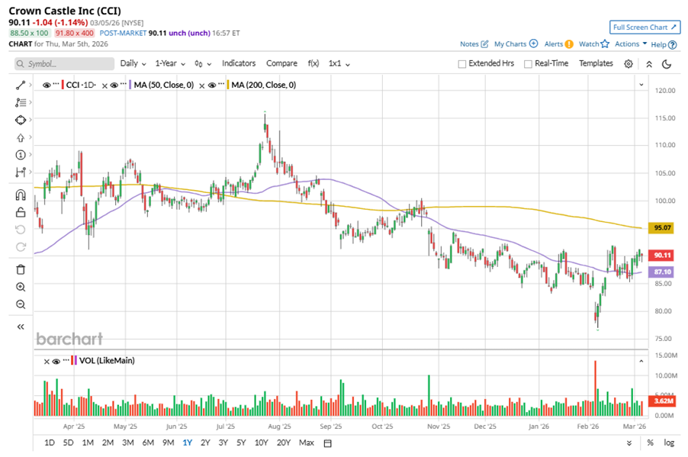Lock all chart drawings
The image size is (688, 457).
point(21,212)
